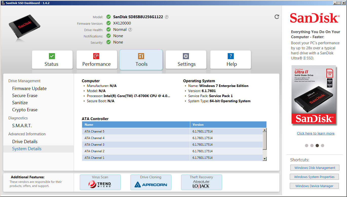The height and width of the screenshot is (197, 347).
Task: Minimize the SanDisk SSD Dashboard window
Action: click(x=335, y=3)
